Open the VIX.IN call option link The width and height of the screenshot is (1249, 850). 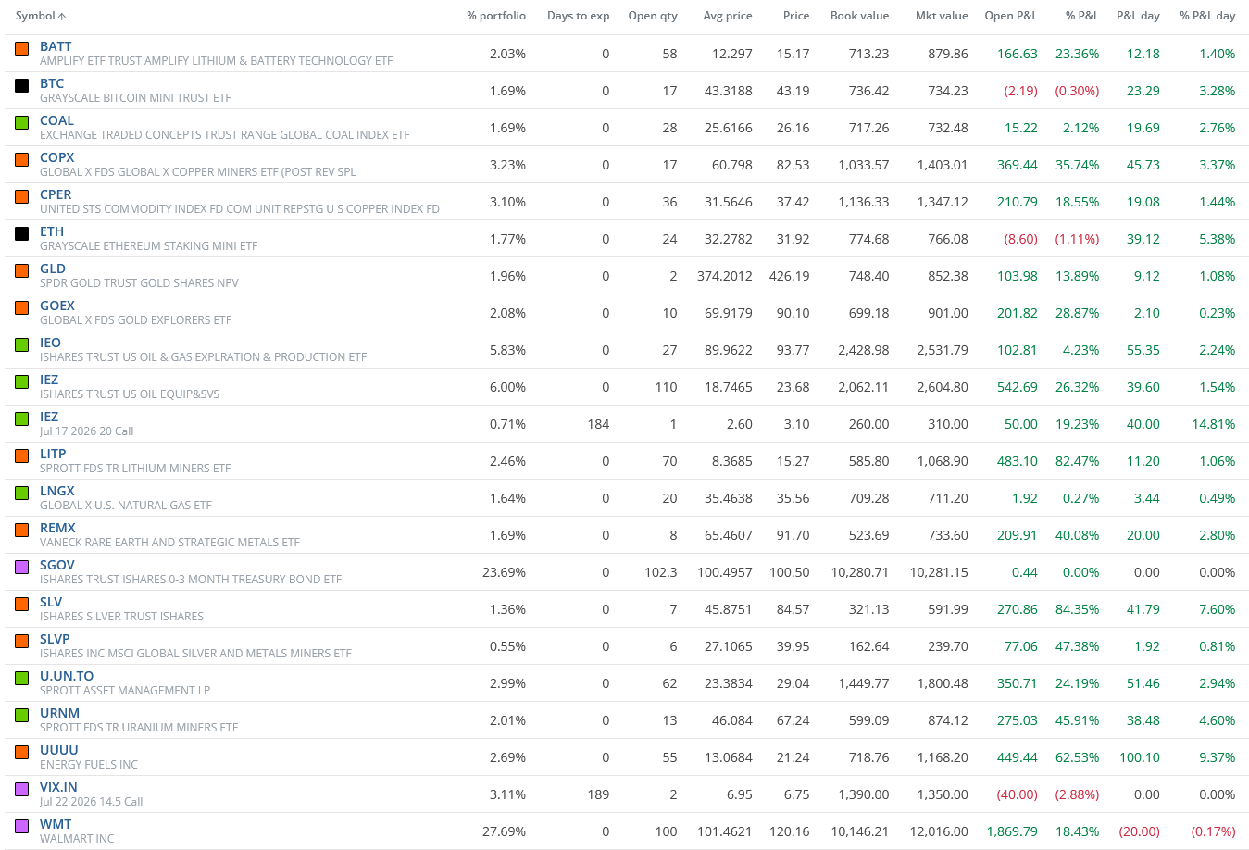pos(58,787)
